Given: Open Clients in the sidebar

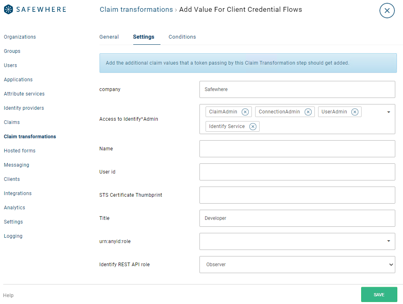Looking at the screenshot, I should (12, 179).
